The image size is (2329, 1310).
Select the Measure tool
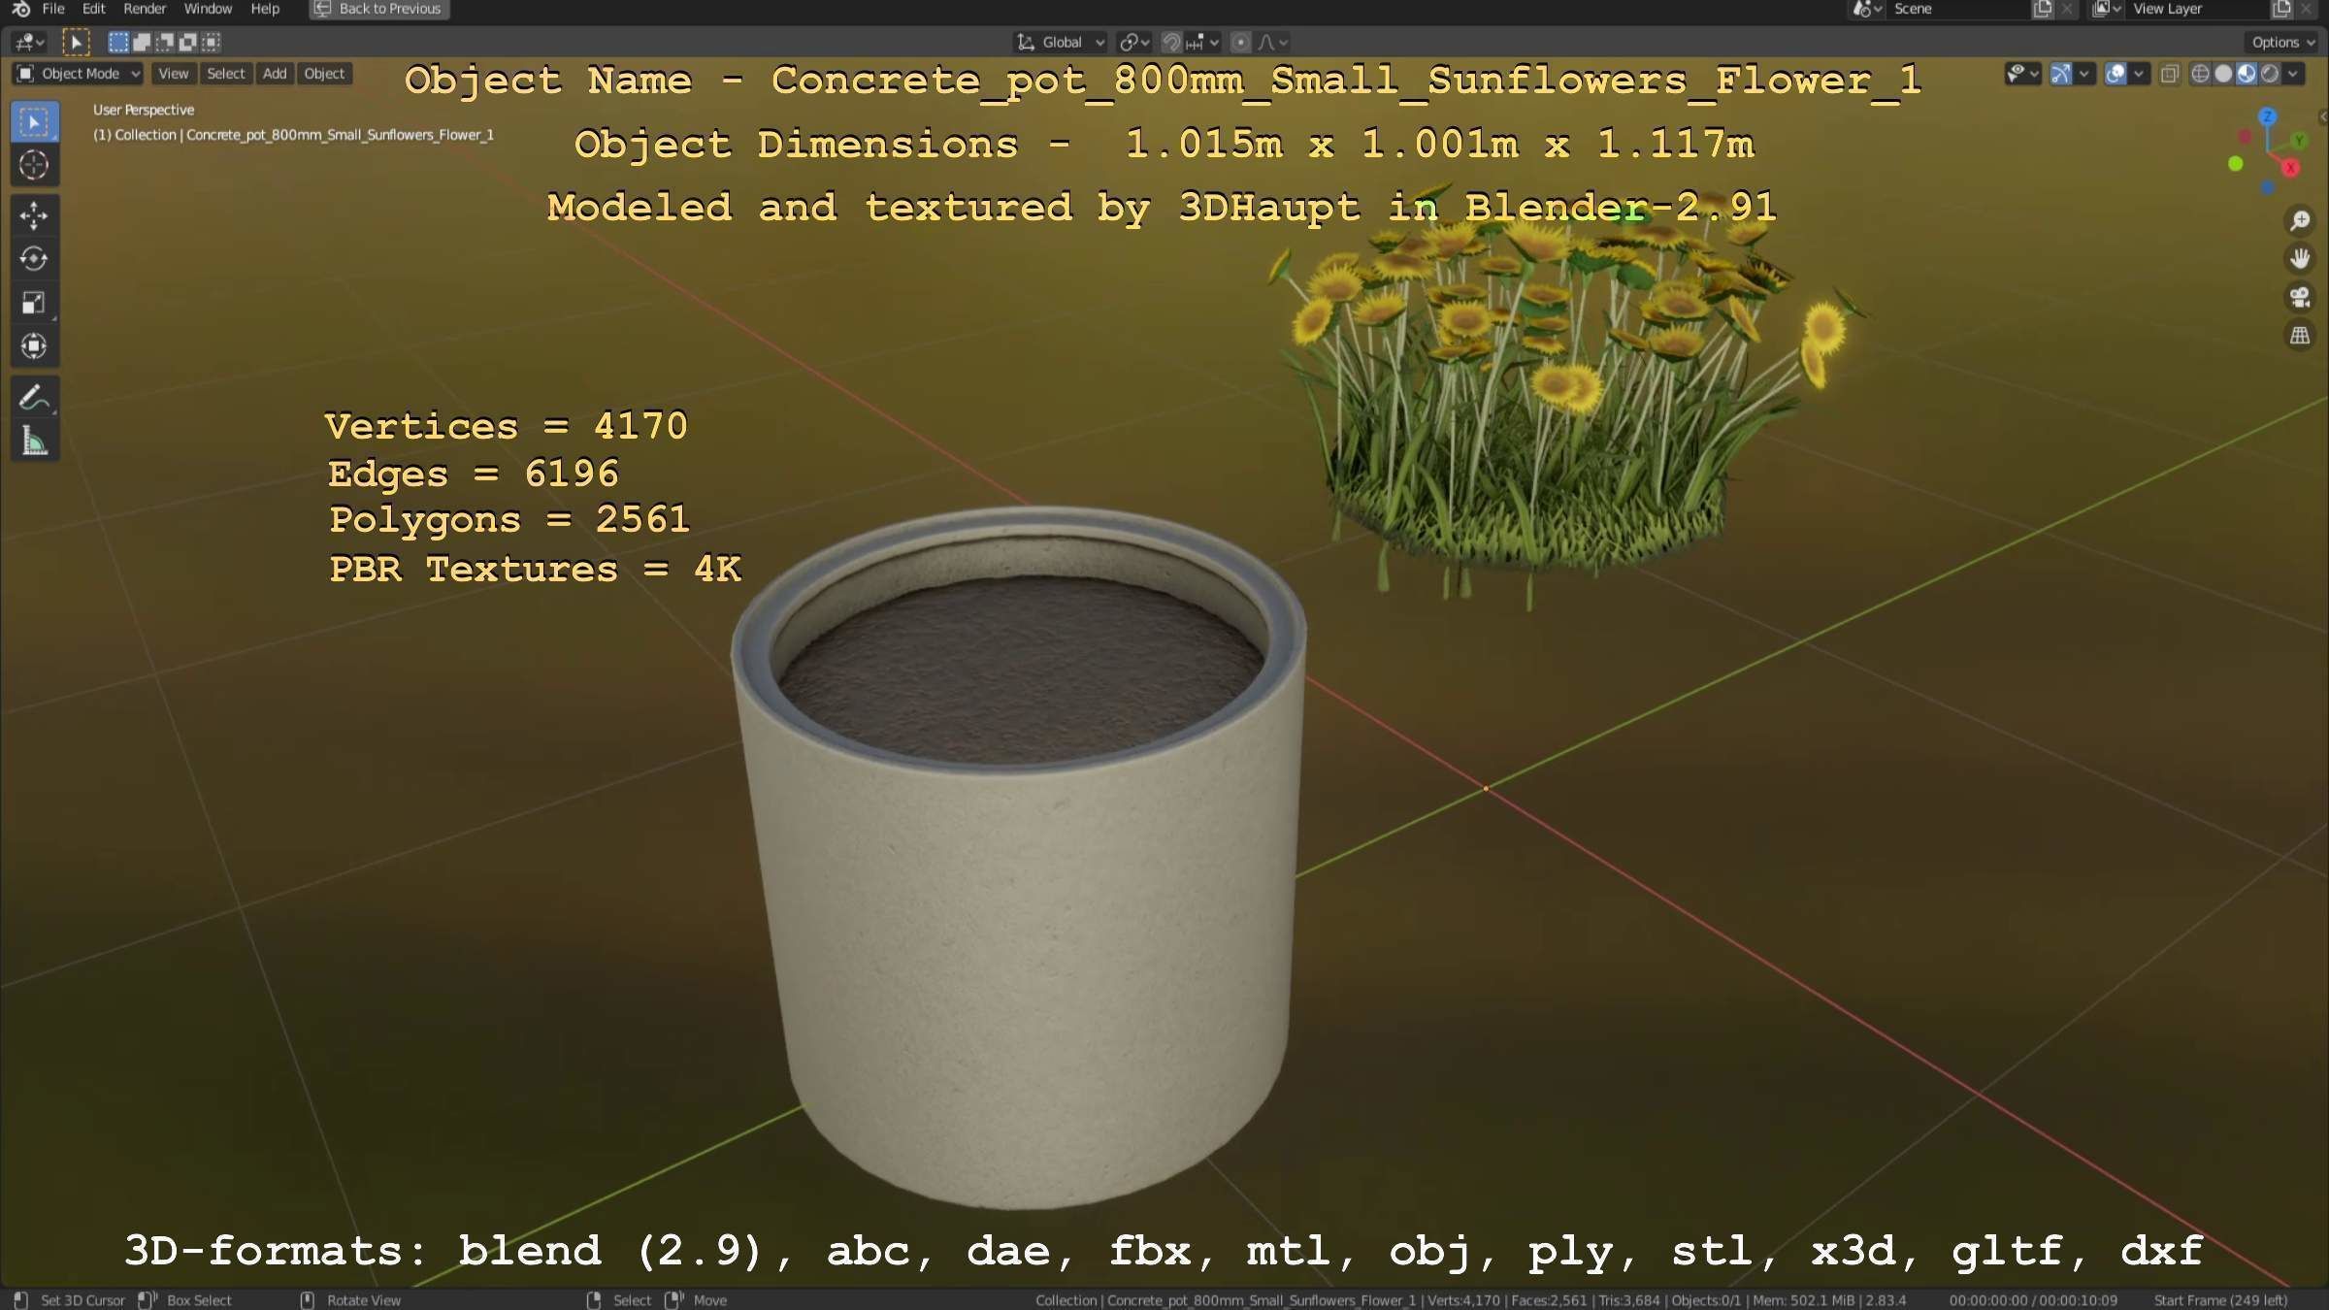point(34,442)
